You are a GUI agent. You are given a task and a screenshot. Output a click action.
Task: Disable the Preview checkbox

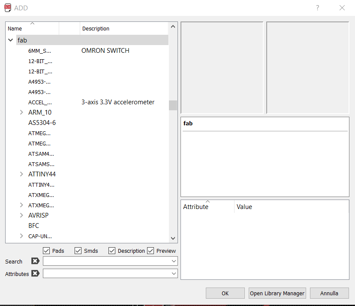pyautogui.click(x=150, y=251)
